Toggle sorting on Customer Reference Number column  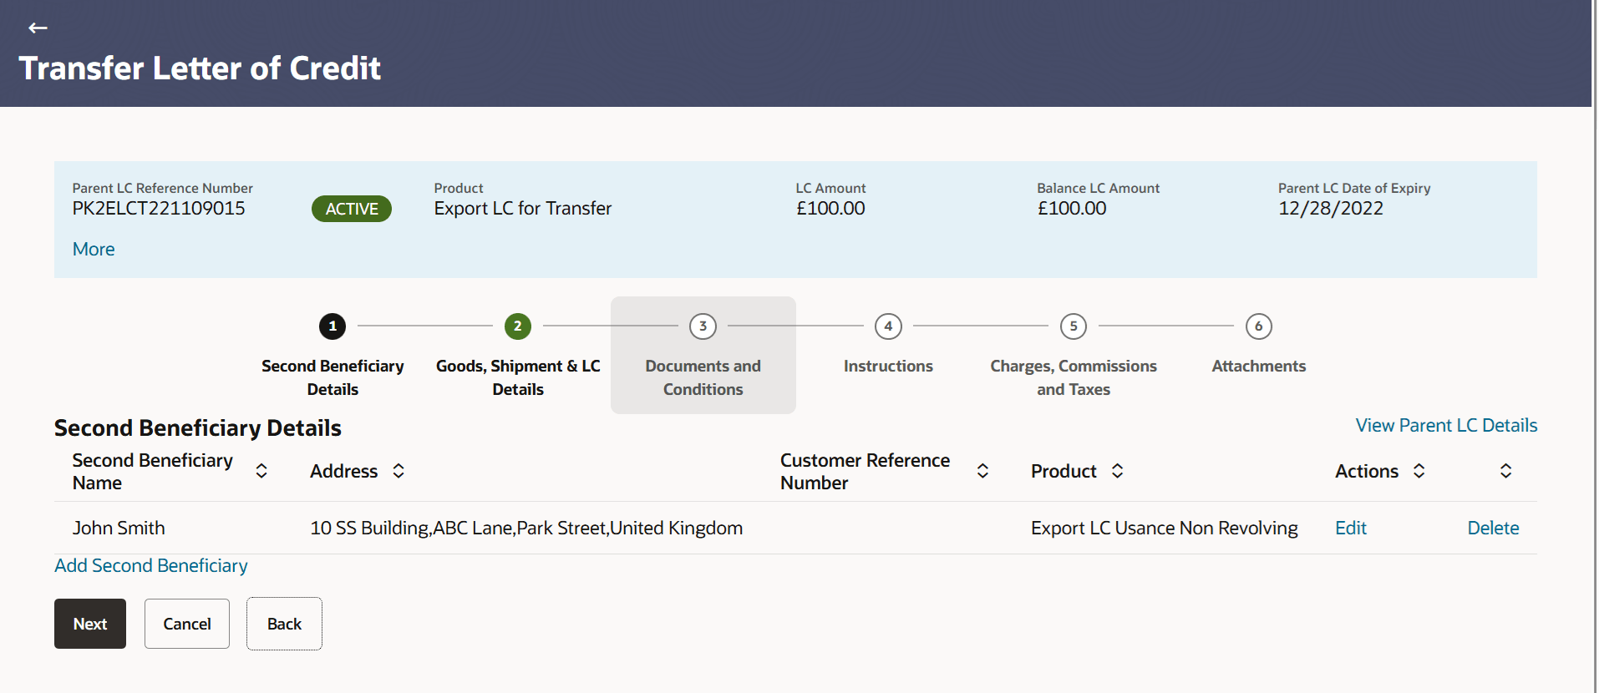click(x=982, y=471)
